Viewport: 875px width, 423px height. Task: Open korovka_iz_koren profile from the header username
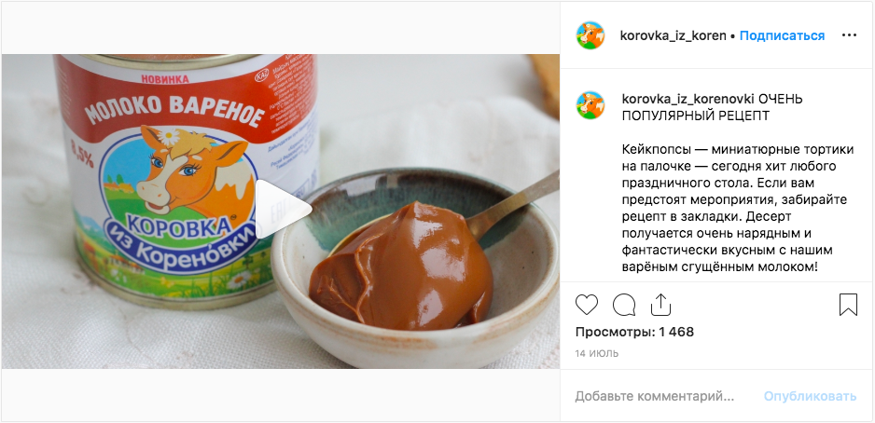click(x=673, y=35)
